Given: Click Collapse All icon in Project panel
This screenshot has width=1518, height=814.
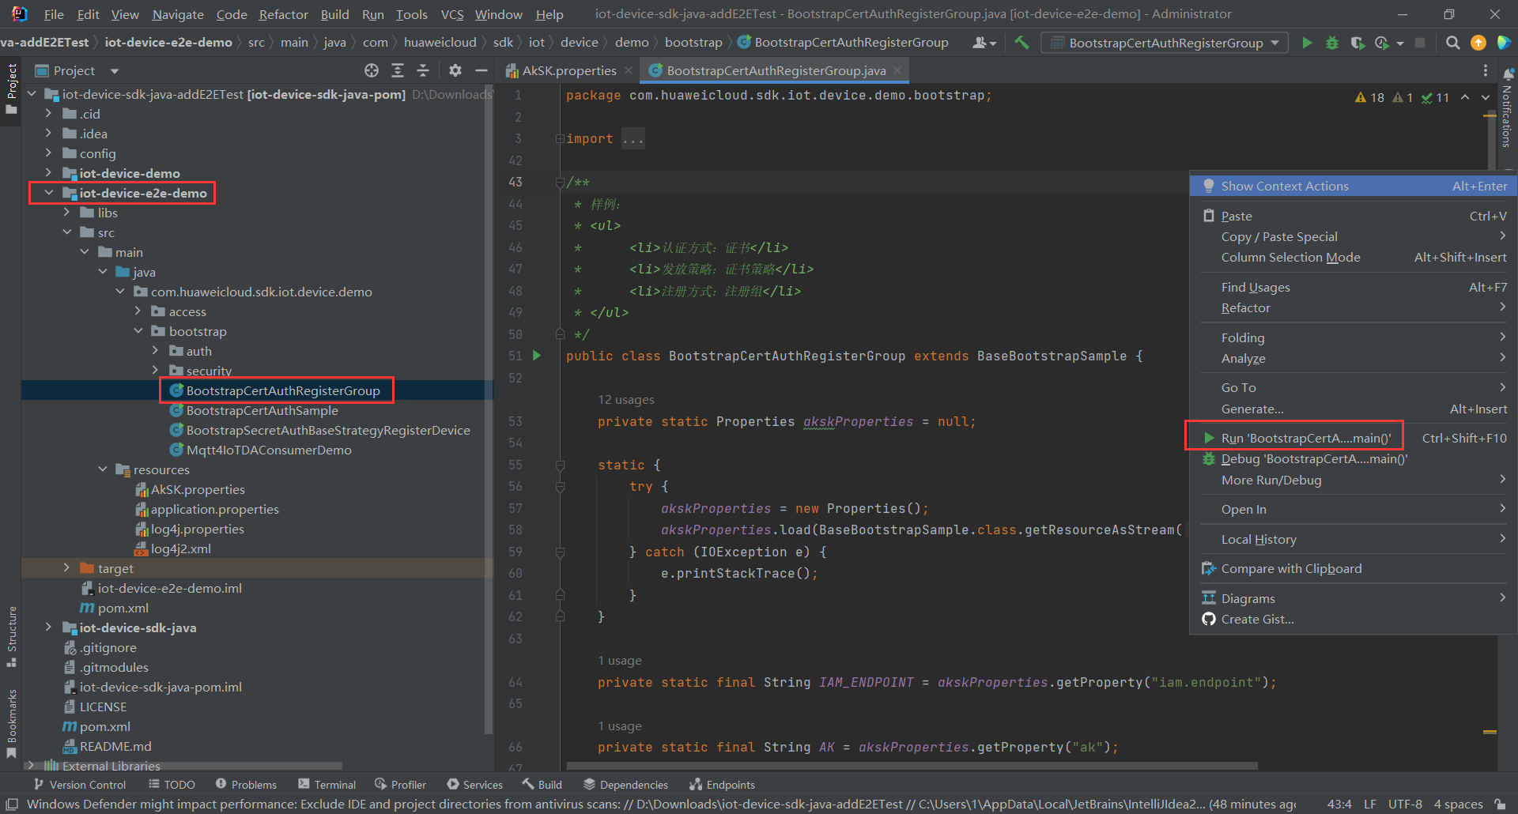Looking at the screenshot, I should tap(423, 70).
